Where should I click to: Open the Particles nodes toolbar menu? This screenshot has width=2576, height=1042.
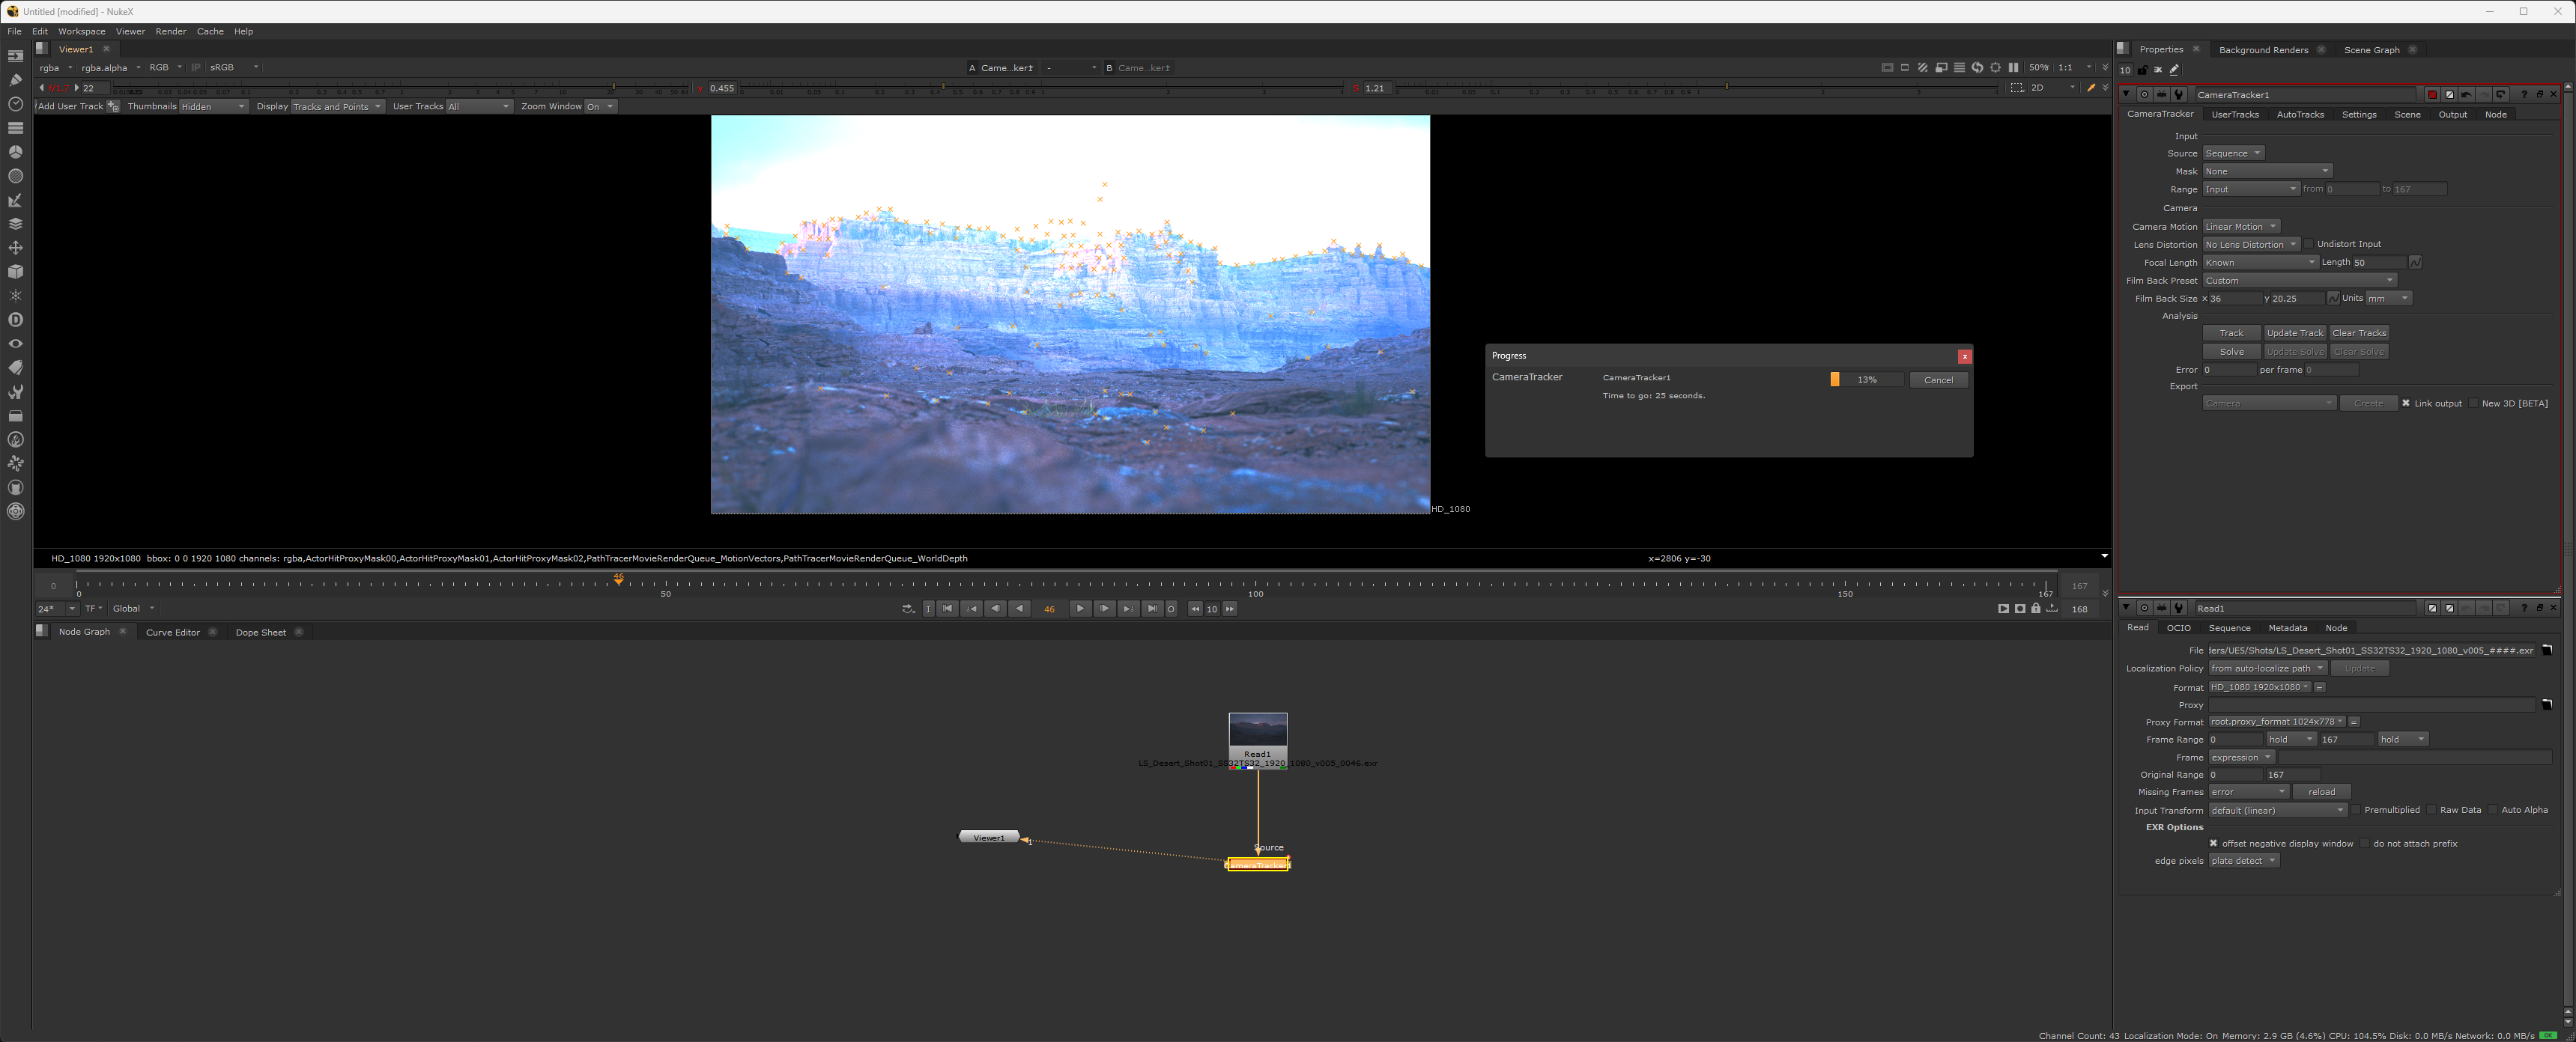click(x=15, y=296)
